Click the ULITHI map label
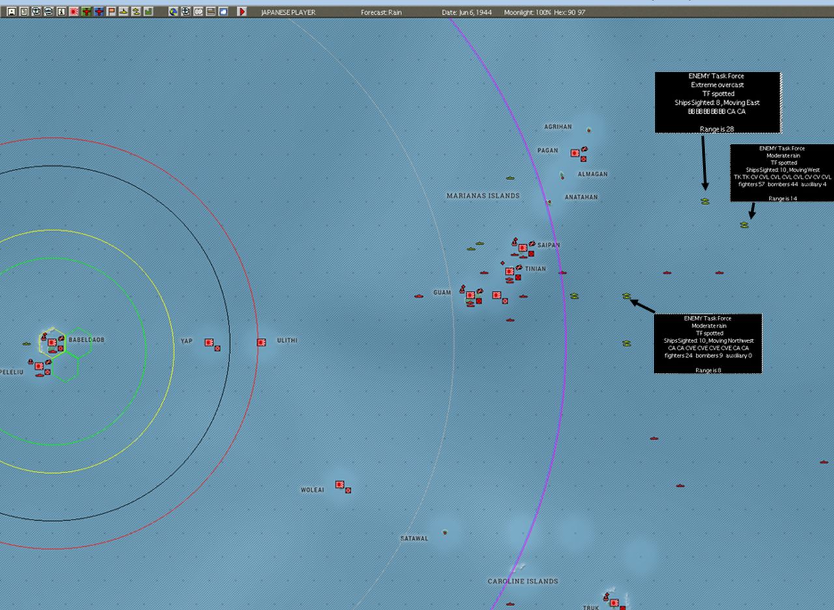The width and height of the screenshot is (834, 610). 287,340
